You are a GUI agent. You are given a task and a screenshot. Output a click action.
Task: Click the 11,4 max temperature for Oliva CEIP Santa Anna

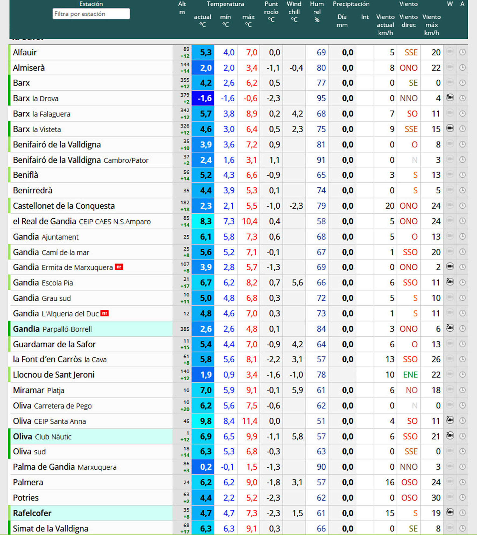(250, 421)
